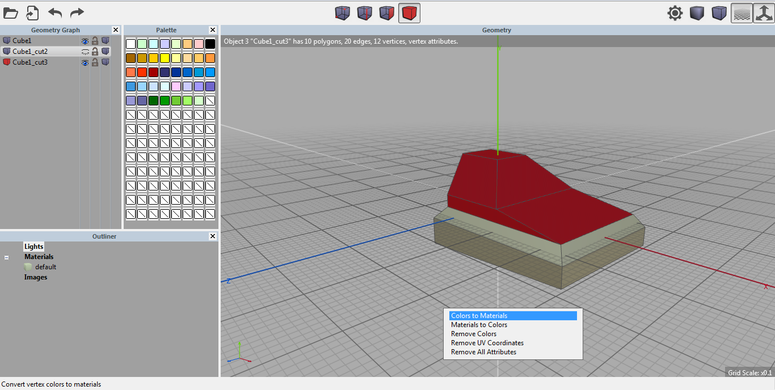Viewport: 775px width, 390px height.
Task: Toggle wireframe for Cube1 row
Action: 106,41
